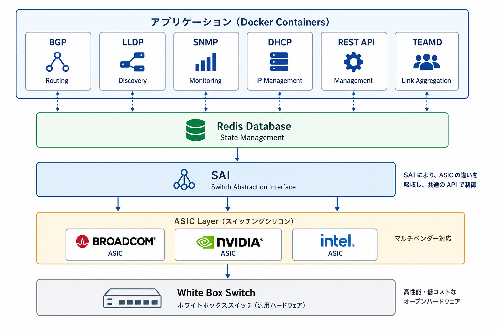Click the green Redis database cylinder icon

[196, 130]
